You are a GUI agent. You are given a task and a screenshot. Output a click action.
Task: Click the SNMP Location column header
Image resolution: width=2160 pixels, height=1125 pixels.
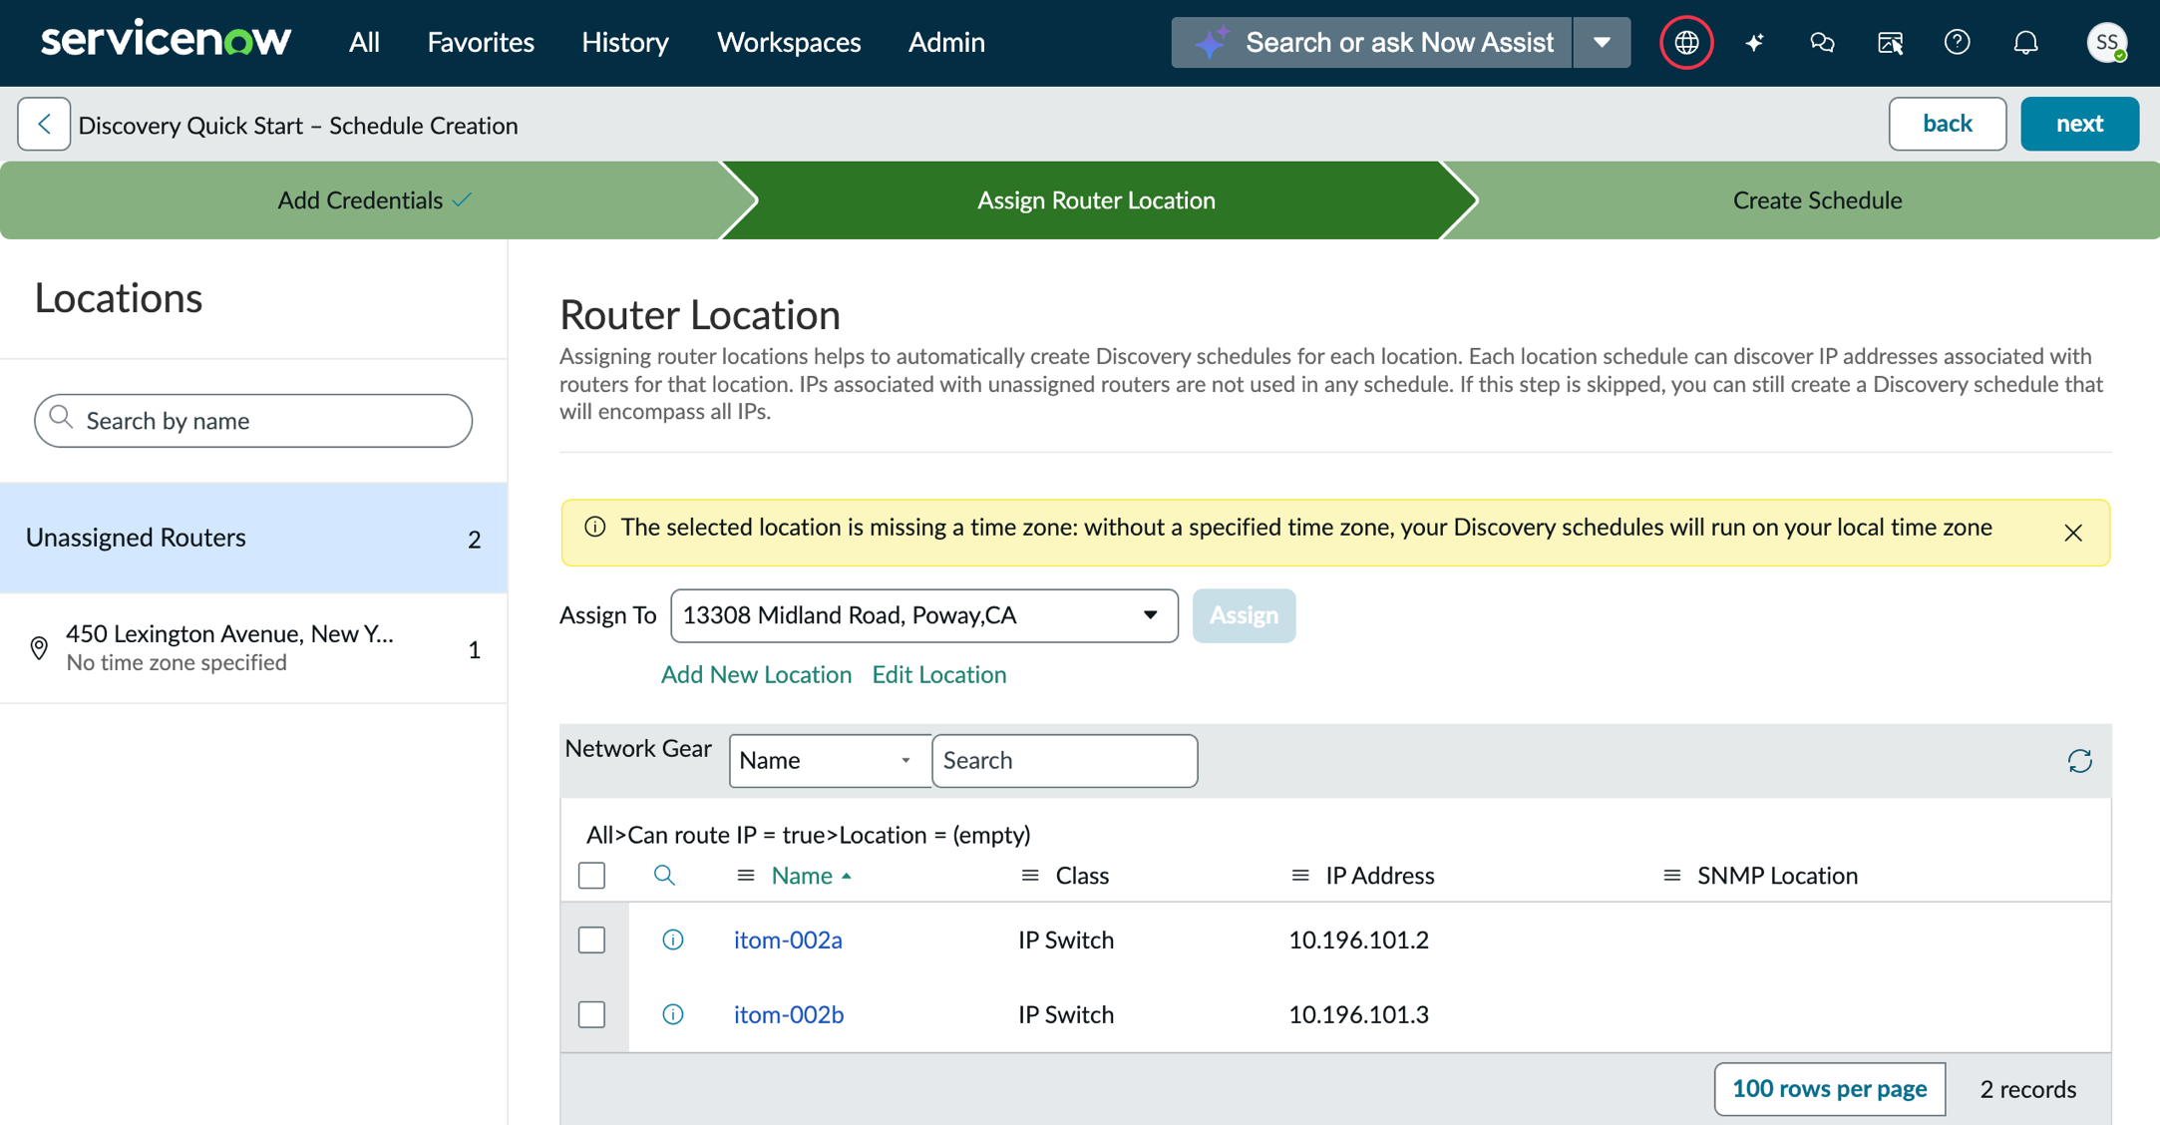coord(1777,876)
